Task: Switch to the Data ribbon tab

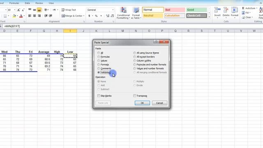Action: tap(27, 3)
